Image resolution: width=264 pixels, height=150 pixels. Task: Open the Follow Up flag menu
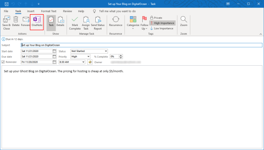coord(144,23)
